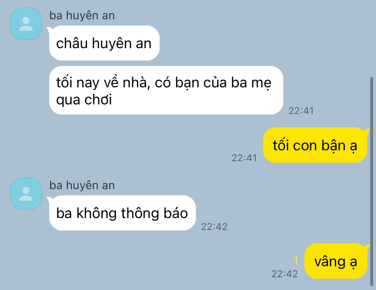Click the unread count '1' beside vâng ạ
Image resolution: width=376 pixels, height=290 pixels.
point(296,260)
